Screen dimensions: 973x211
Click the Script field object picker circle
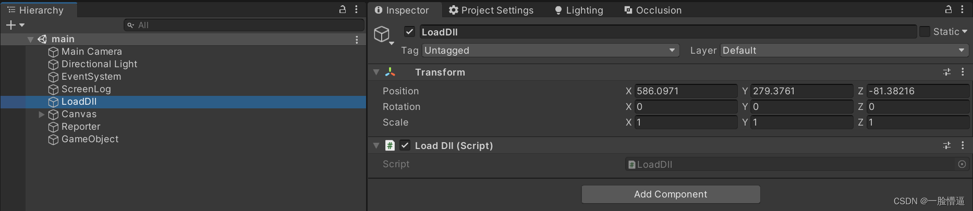(962, 164)
